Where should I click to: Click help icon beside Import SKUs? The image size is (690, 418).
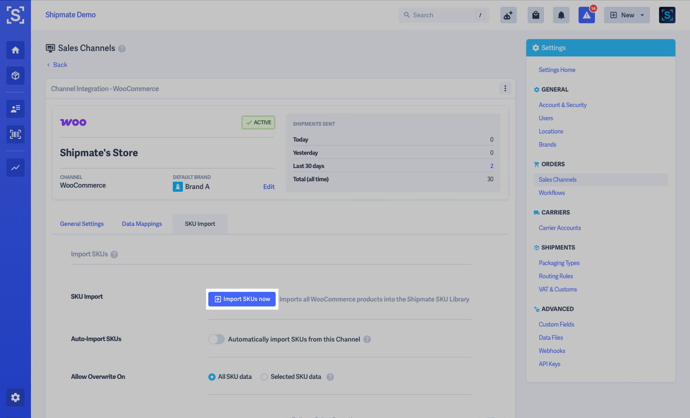point(114,255)
